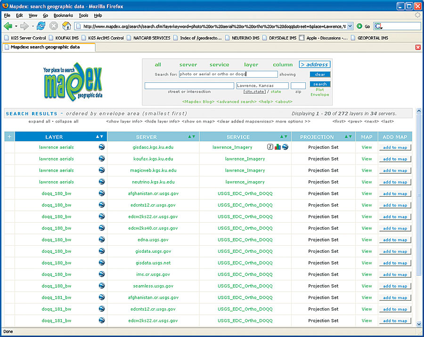
Task: Go to next results page link
Action: [x=371, y=121]
